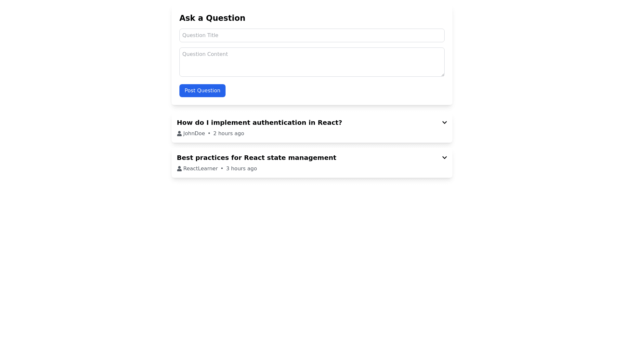Screen dimensions: 624x351
Task: Click the user icon beside JohnDoe
Action: pyautogui.click(x=179, y=134)
